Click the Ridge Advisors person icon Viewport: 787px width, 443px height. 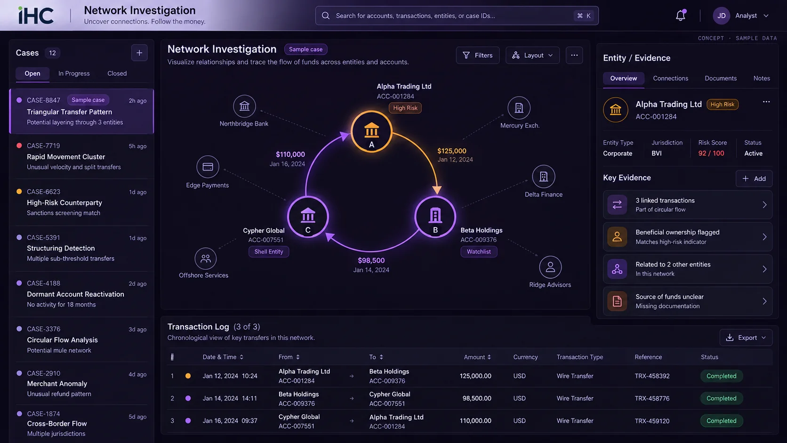point(550,267)
